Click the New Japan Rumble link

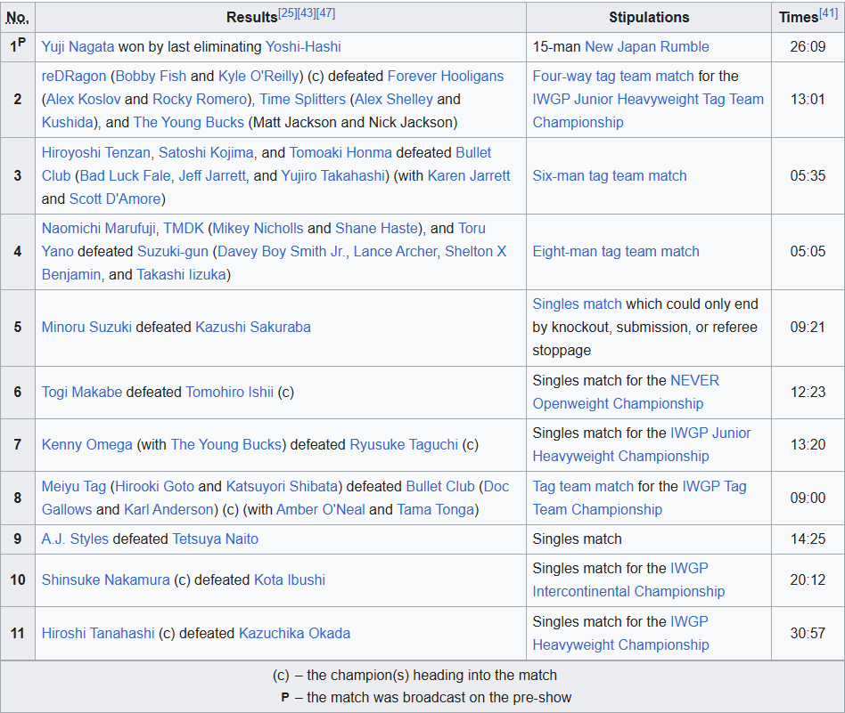coord(647,47)
